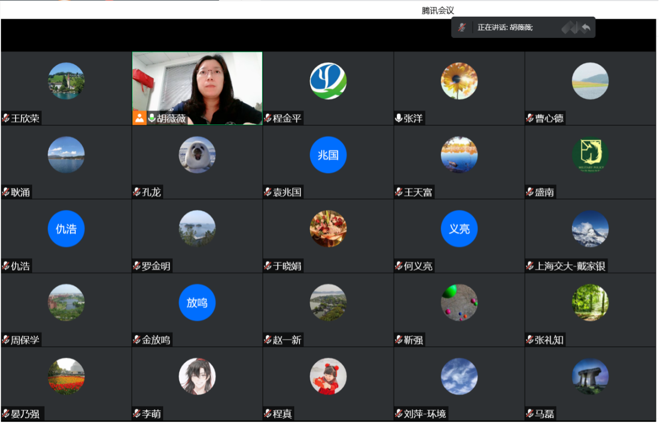Click 孔龙's seal avatar
661x423 pixels.
197,155
